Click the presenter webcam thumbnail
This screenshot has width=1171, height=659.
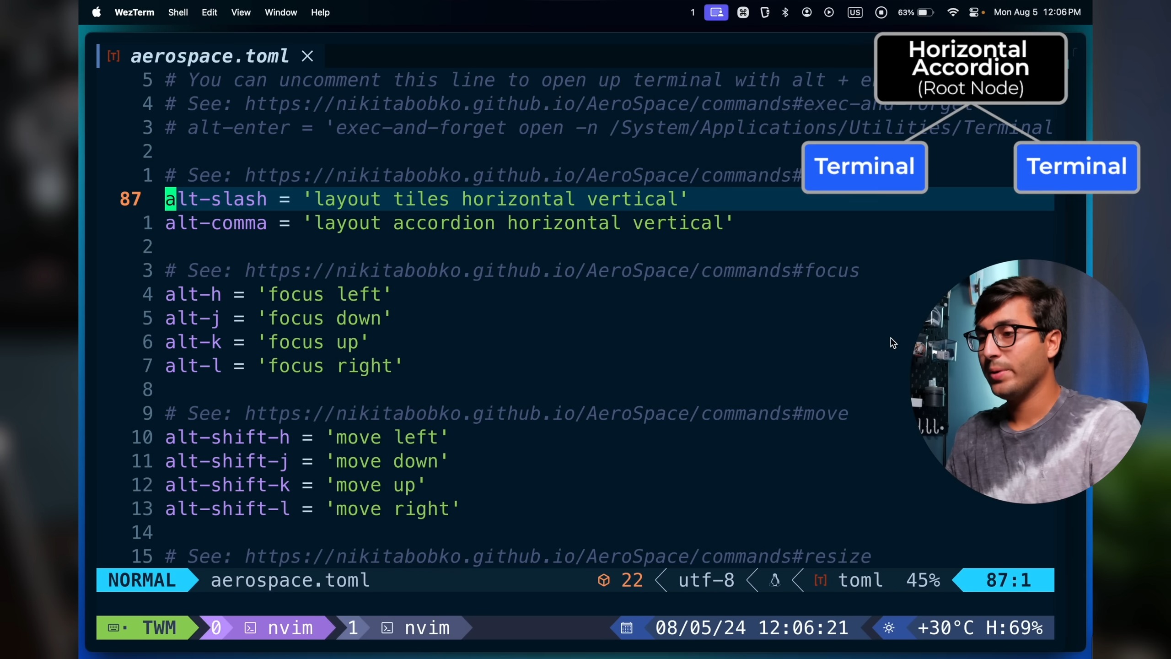(x=1029, y=381)
